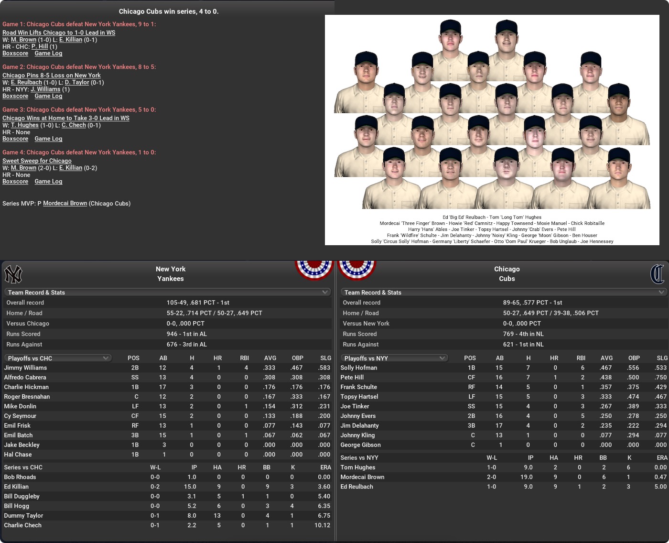Click P. Hill home run link in Game 1
The height and width of the screenshot is (543, 669).
[40, 47]
